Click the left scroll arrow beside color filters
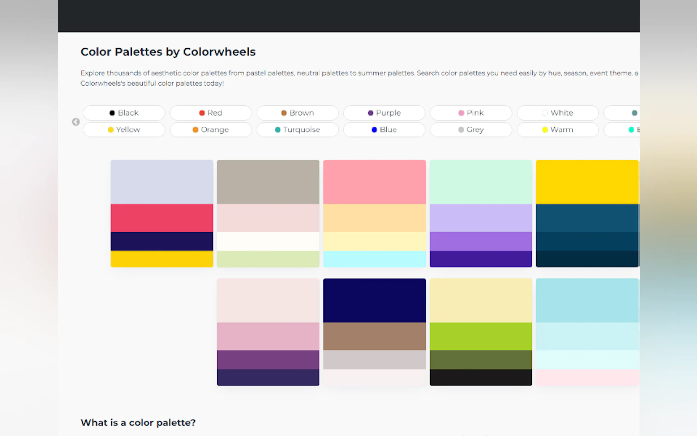 click(x=76, y=122)
